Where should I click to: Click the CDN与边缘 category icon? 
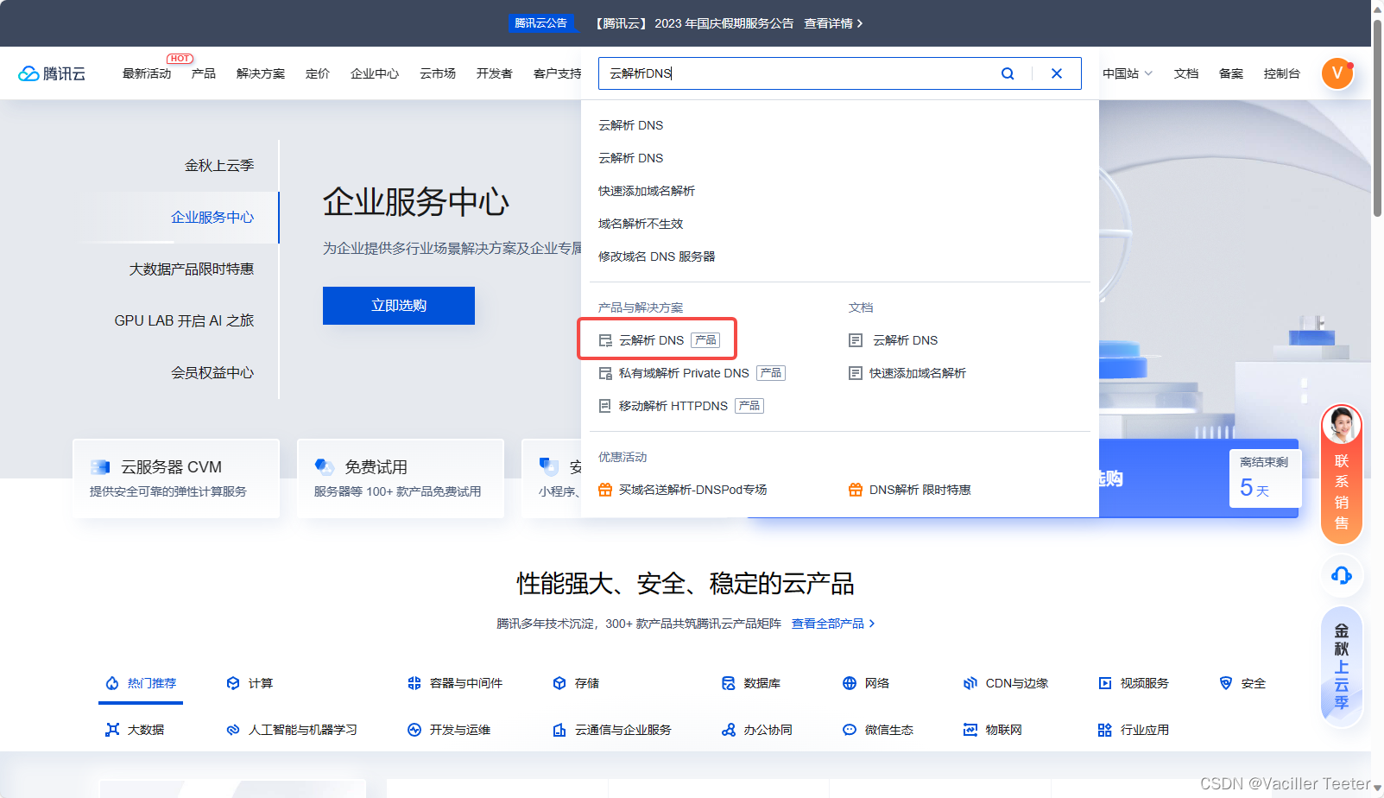969,683
